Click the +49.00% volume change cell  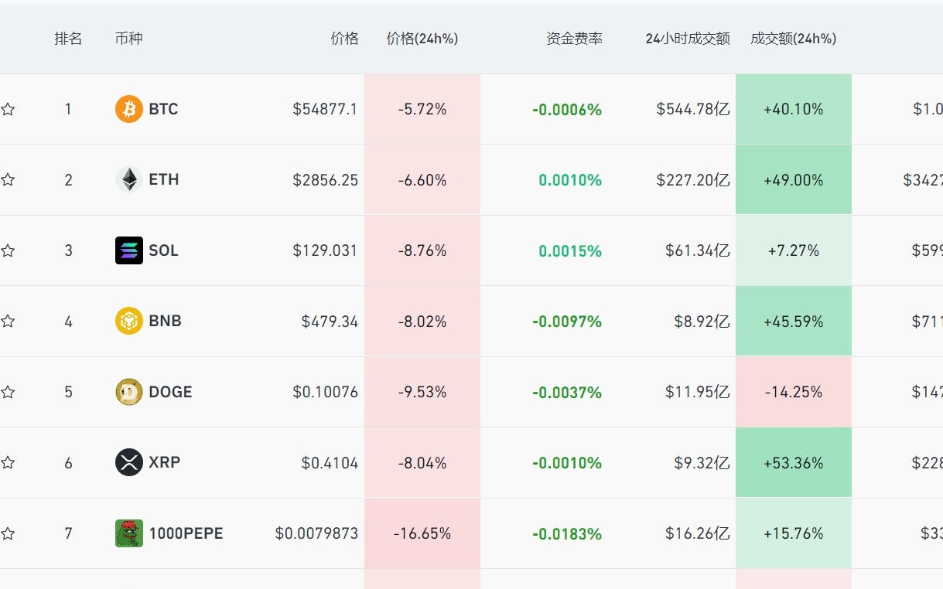coord(794,180)
